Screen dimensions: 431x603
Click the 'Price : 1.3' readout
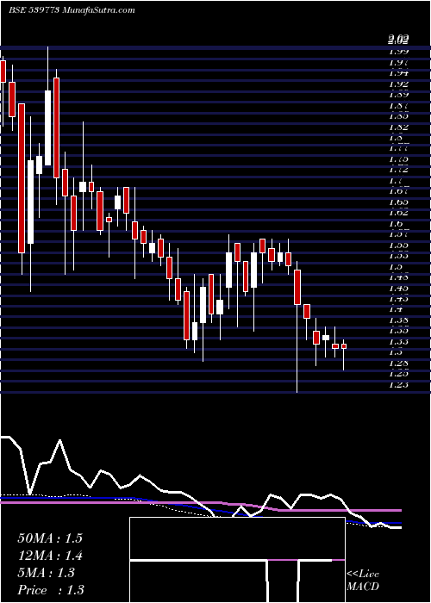[x=51, y=590]
